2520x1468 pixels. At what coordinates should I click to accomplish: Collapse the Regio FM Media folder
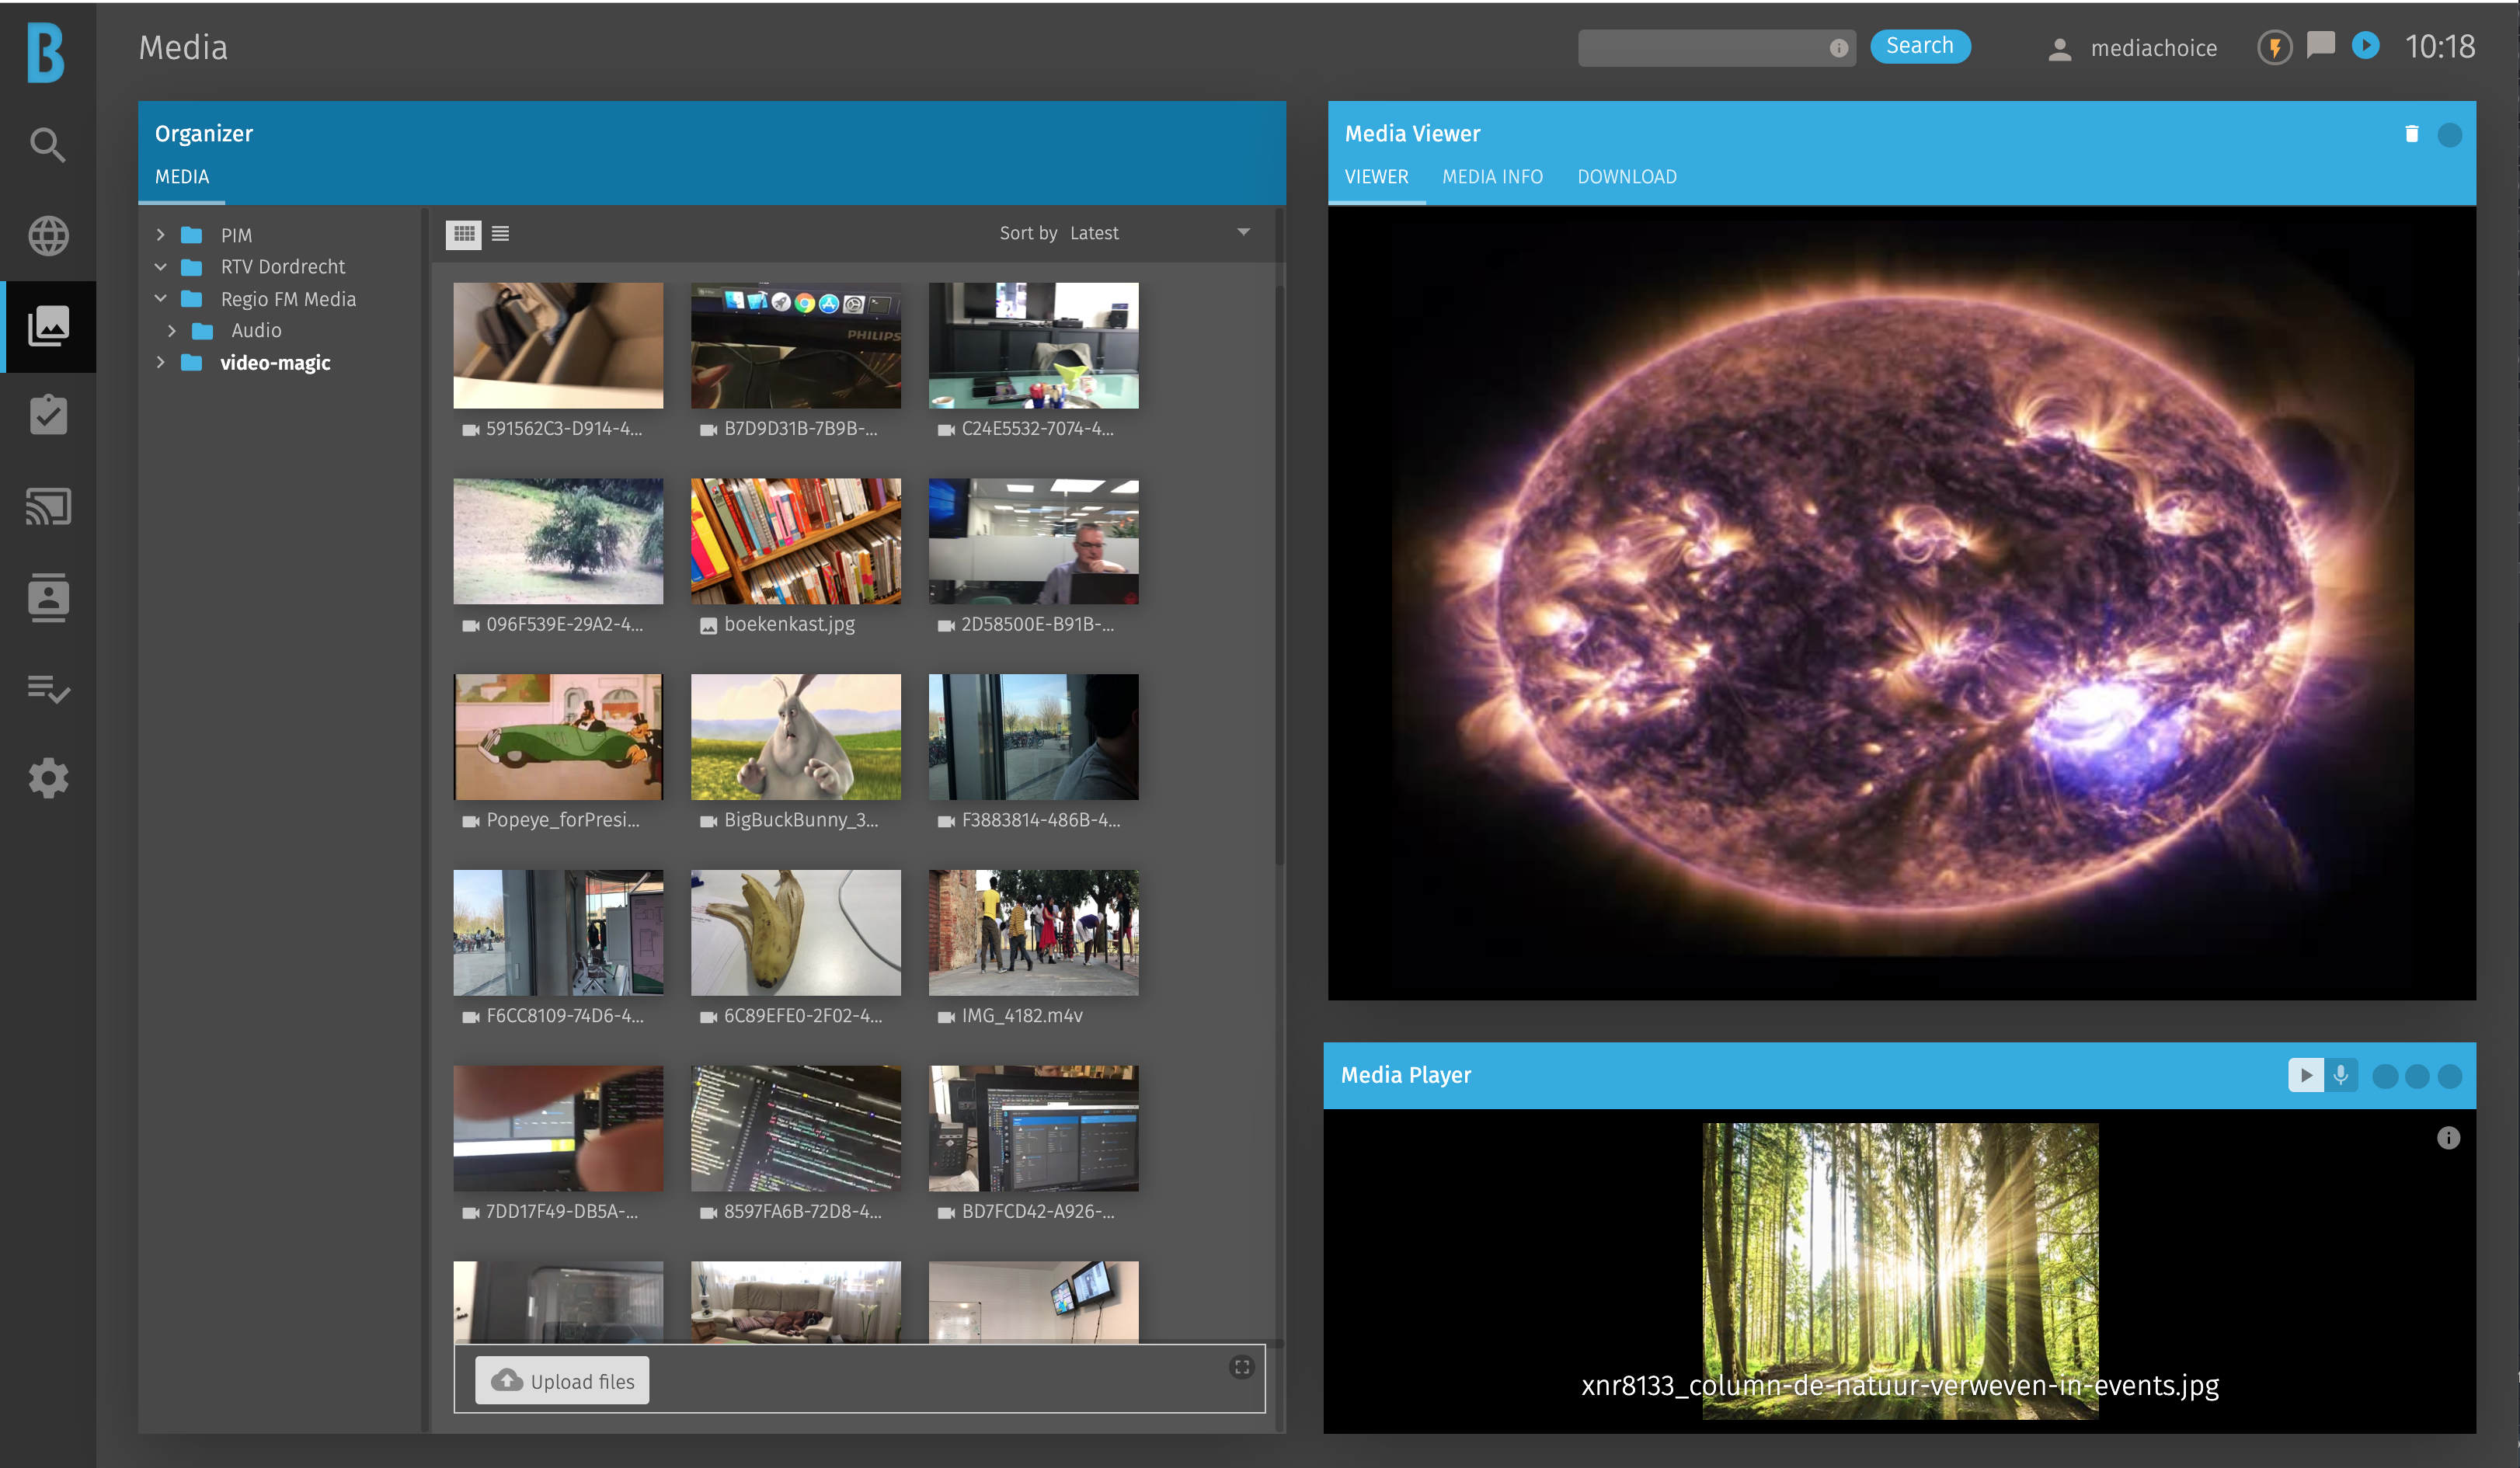160,299
